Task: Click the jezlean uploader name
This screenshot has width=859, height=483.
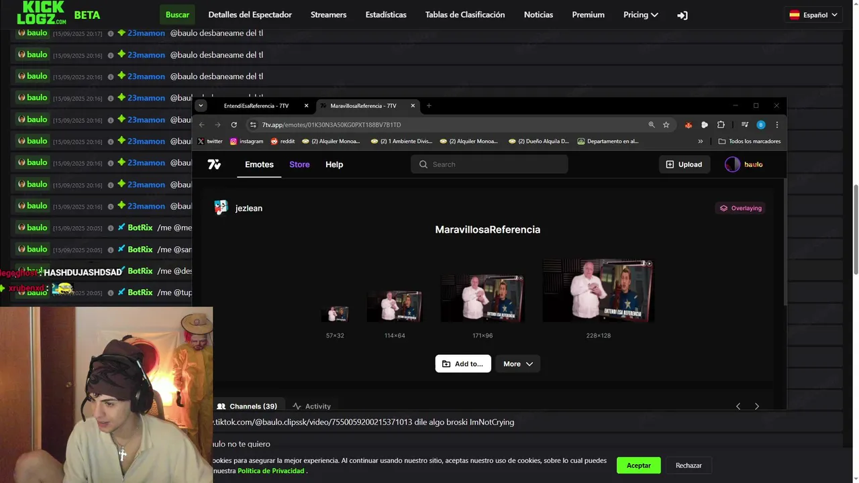Action: 249,208
